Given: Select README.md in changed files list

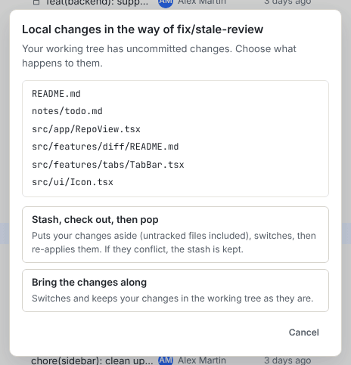Looking at the screenshot, I should pyautogui.click(x=56, y=94).
